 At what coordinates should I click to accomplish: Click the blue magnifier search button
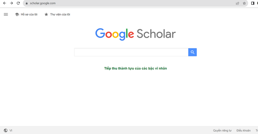click(x=192, y=52)
